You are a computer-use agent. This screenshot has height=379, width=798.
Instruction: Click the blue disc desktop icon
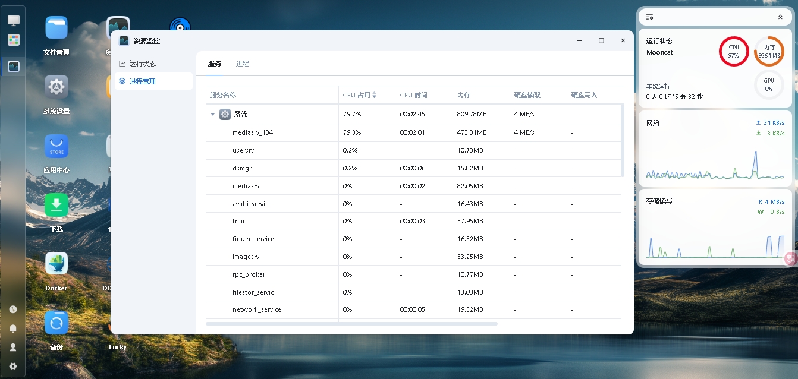click(180, 24)
